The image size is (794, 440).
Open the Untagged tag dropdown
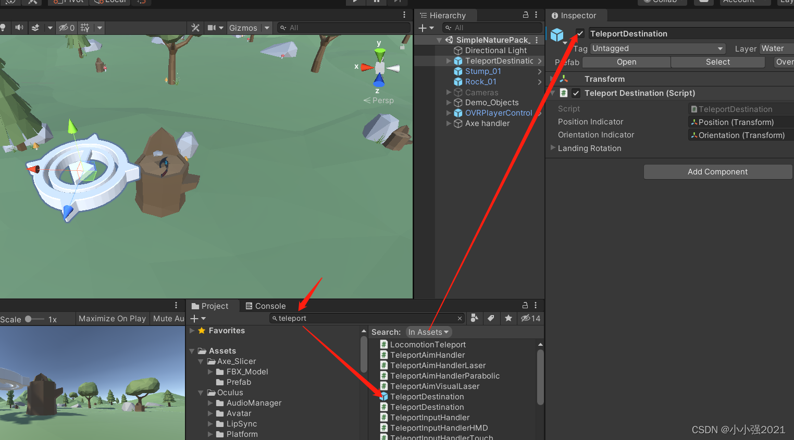[657, 48]
